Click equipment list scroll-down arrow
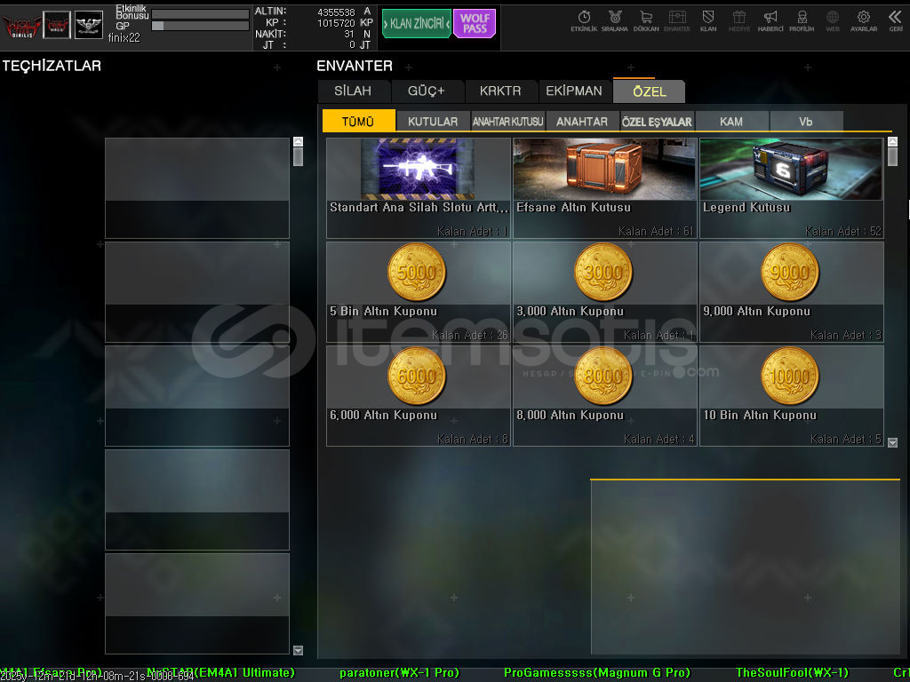Image resolution: width=910 pixels, height=682 pixels. pos(298,650)
